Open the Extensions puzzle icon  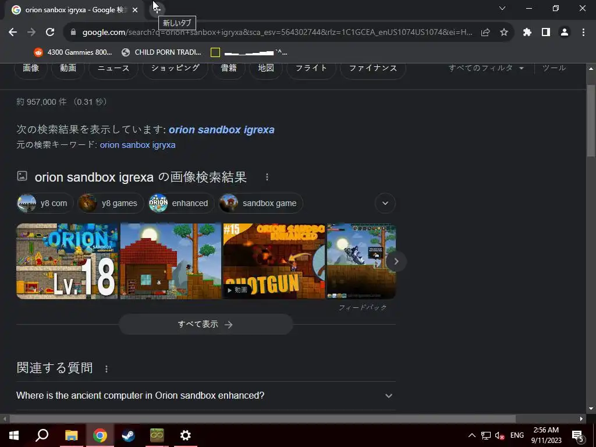[x=527, y=33]
